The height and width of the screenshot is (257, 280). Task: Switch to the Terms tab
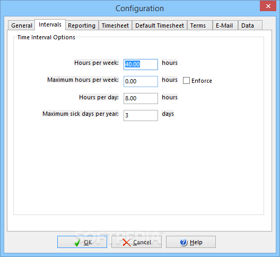[199, 25]
